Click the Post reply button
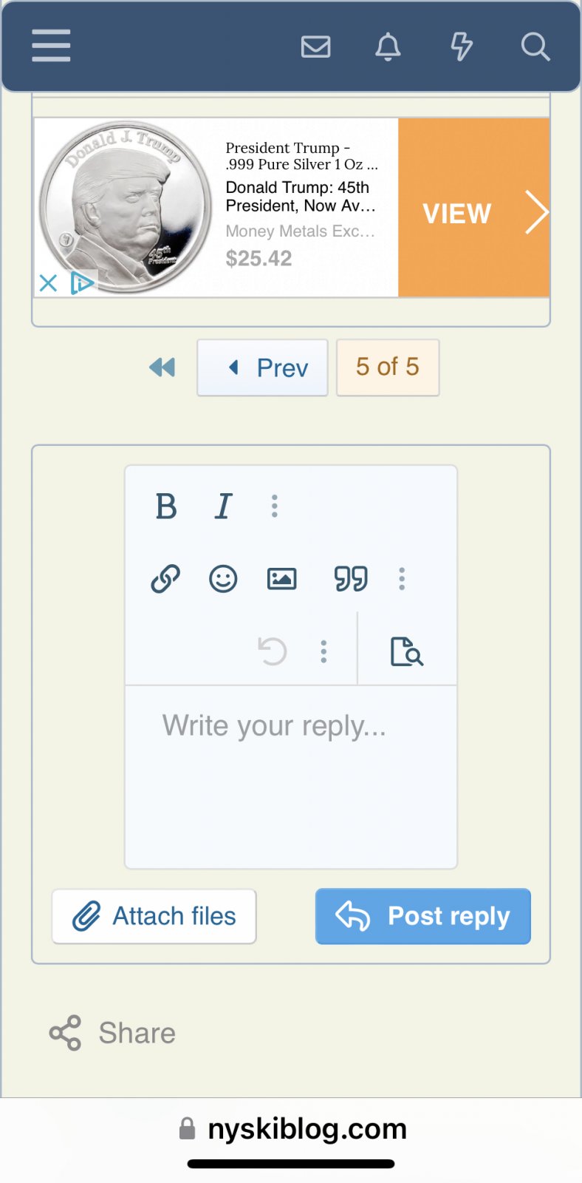Image resolution: width=582 pixels, height=1183 pixels. (x=422, y=916)
